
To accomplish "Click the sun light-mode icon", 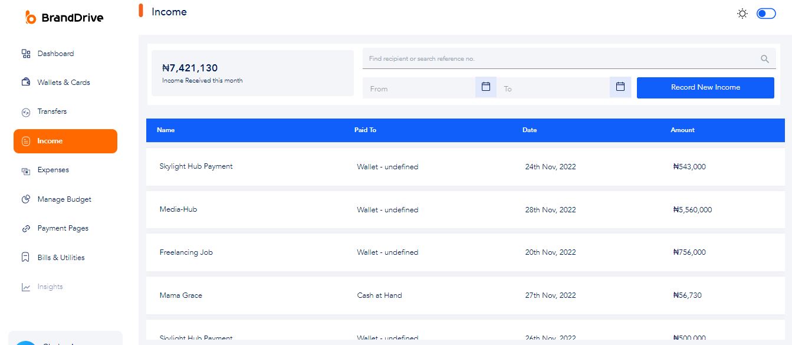I will pos(742,14).
